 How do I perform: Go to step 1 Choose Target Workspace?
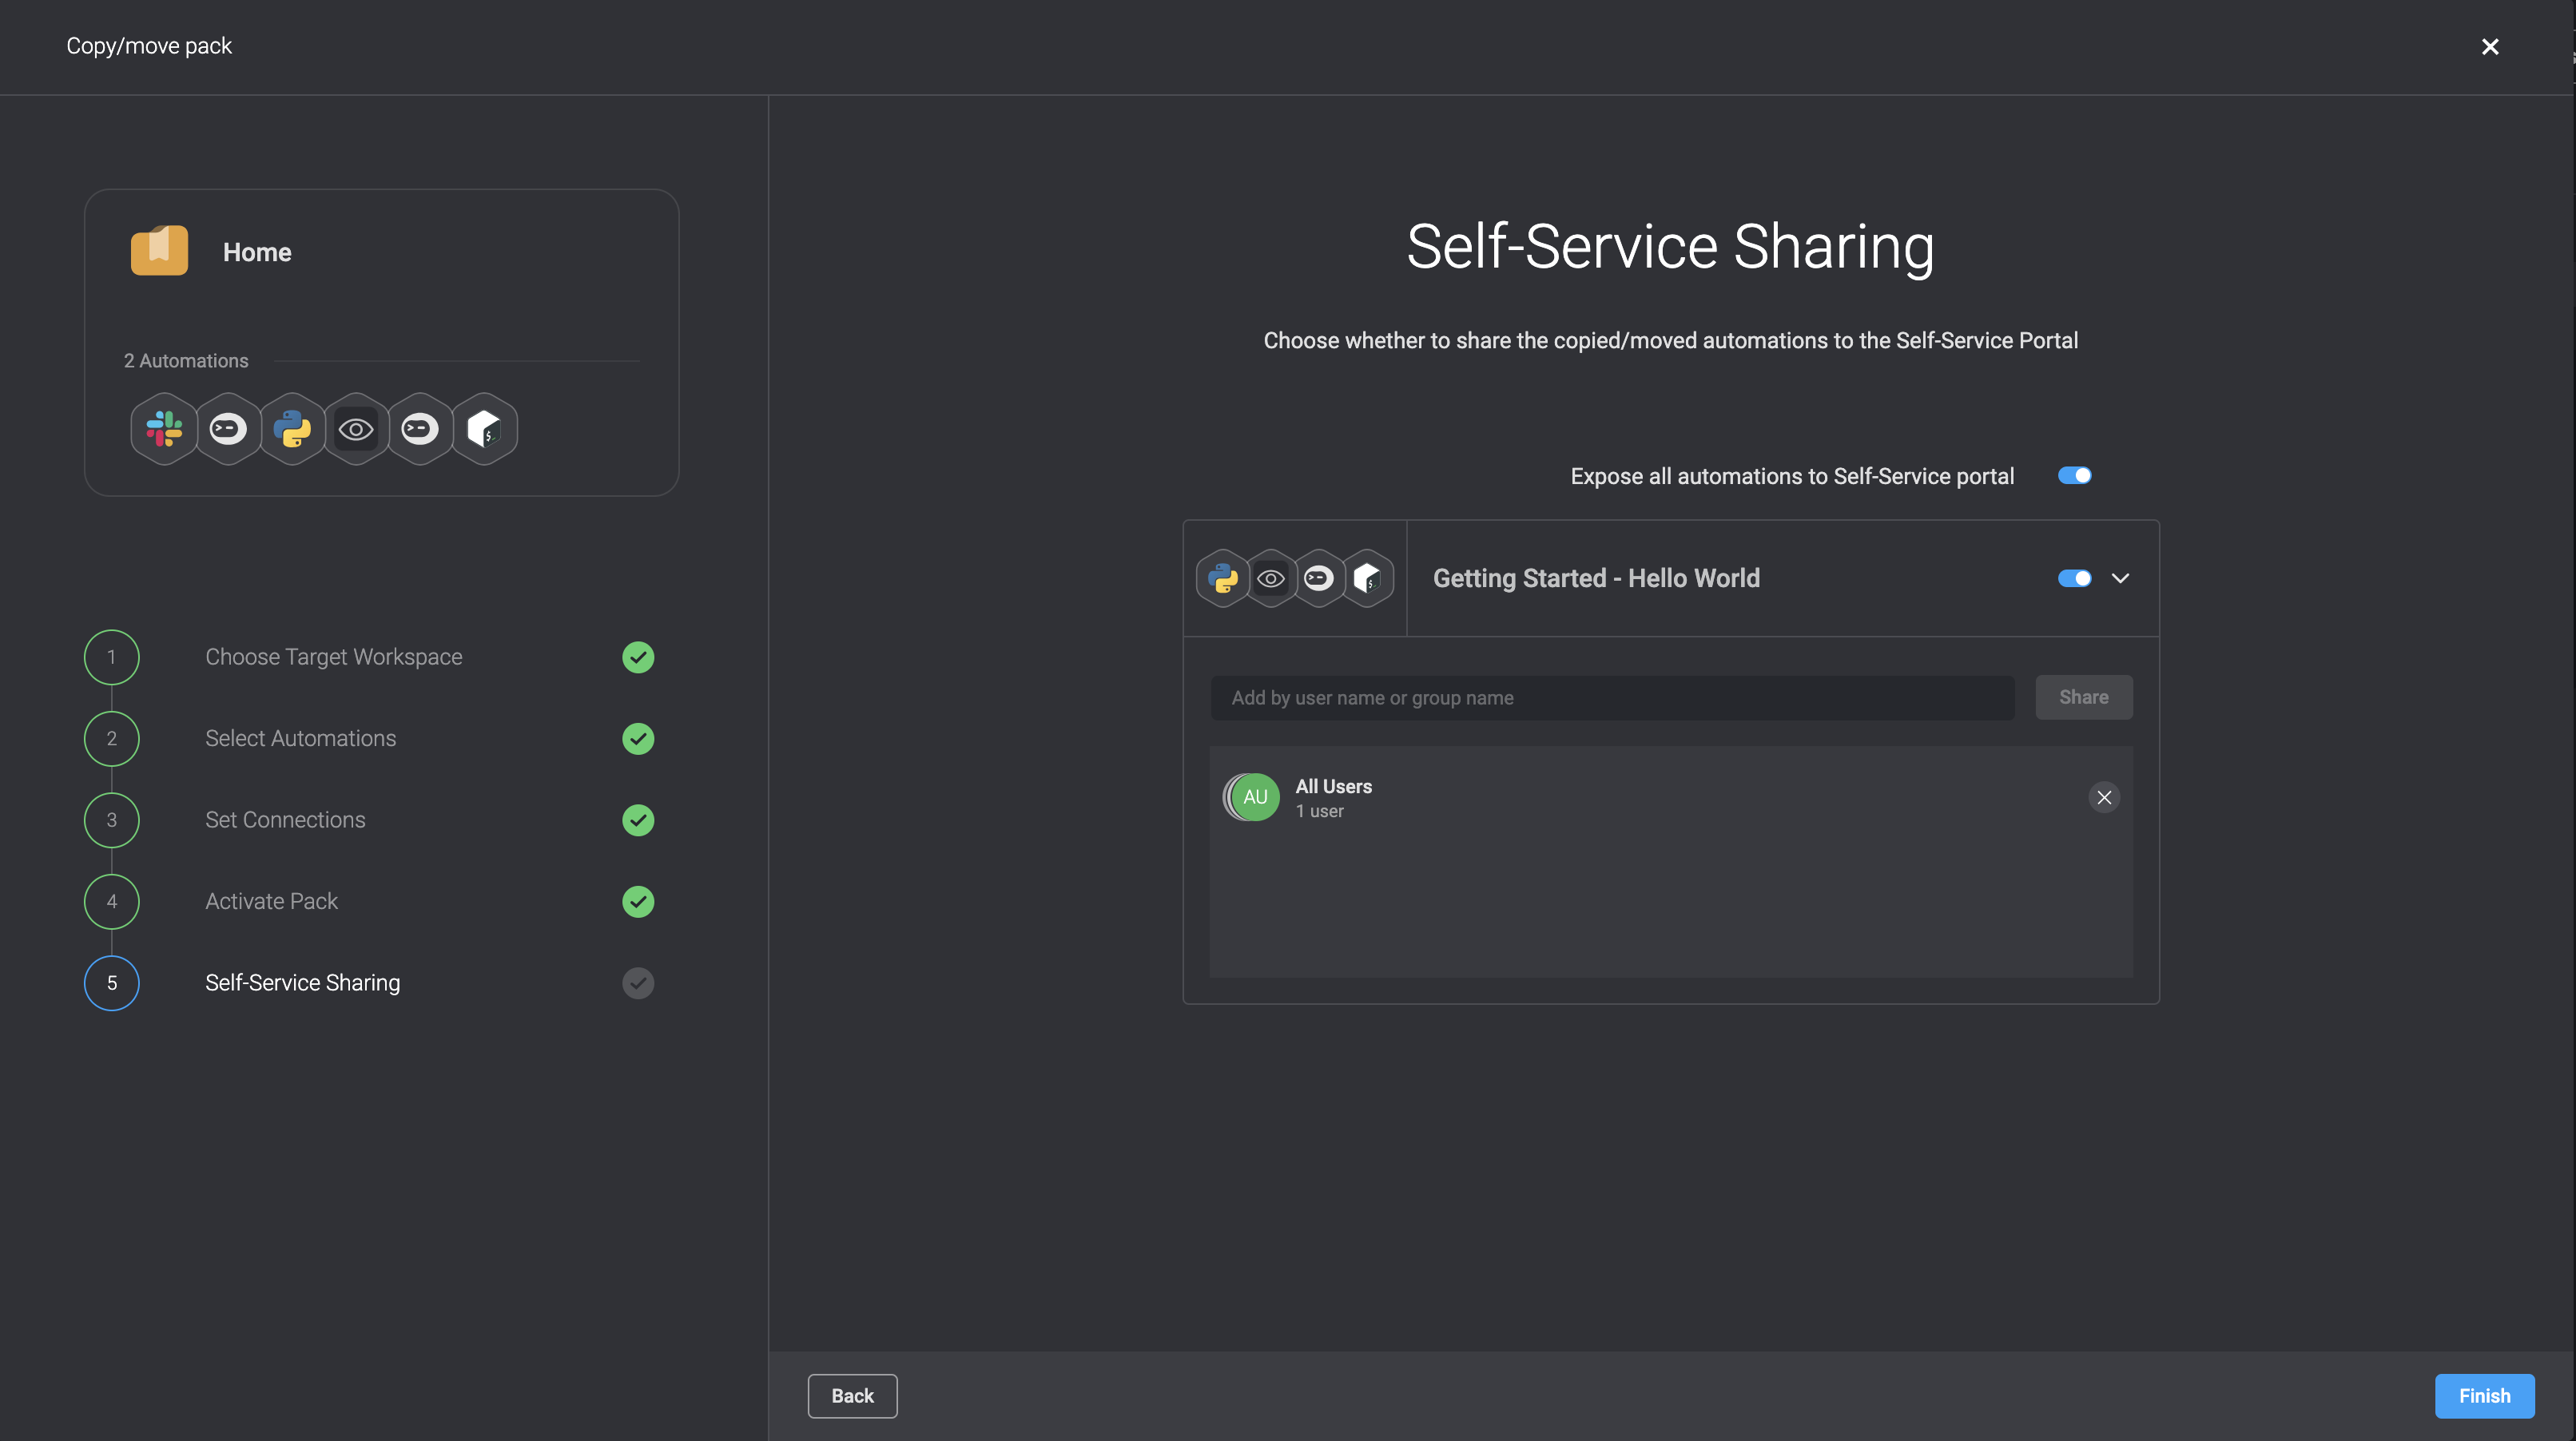tap(334, 657)
